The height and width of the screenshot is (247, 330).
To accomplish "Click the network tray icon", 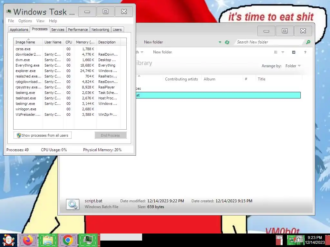I will pos(291,240).
